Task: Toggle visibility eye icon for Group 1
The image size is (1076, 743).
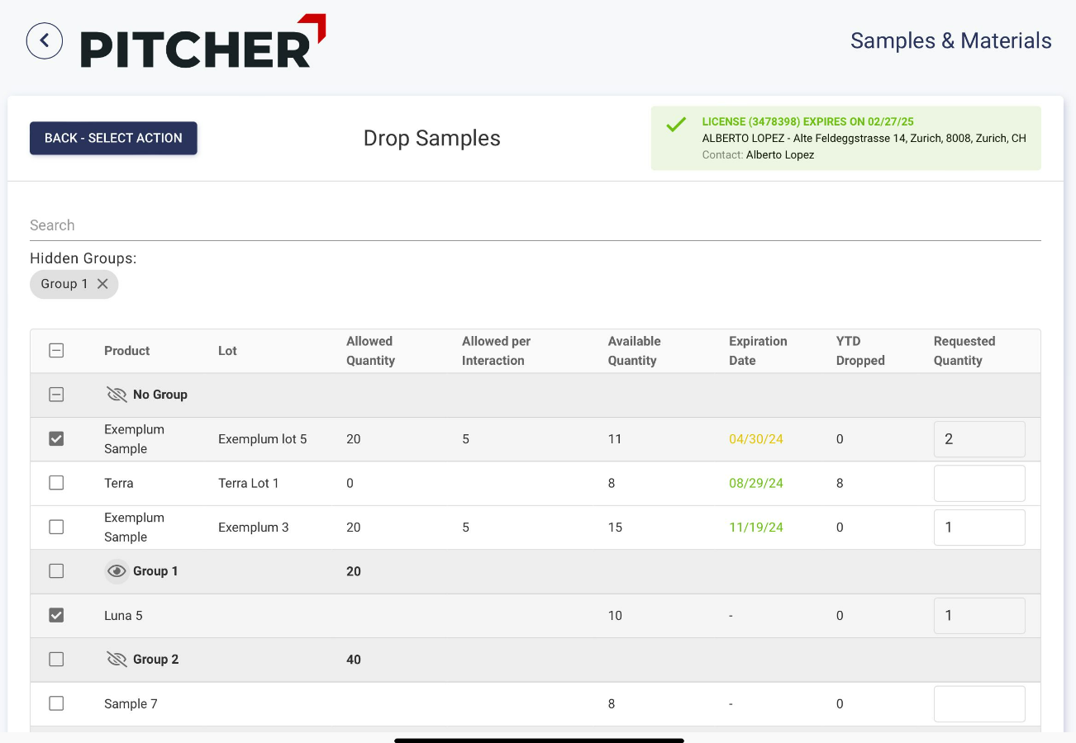Action: (x=117, y=571)
